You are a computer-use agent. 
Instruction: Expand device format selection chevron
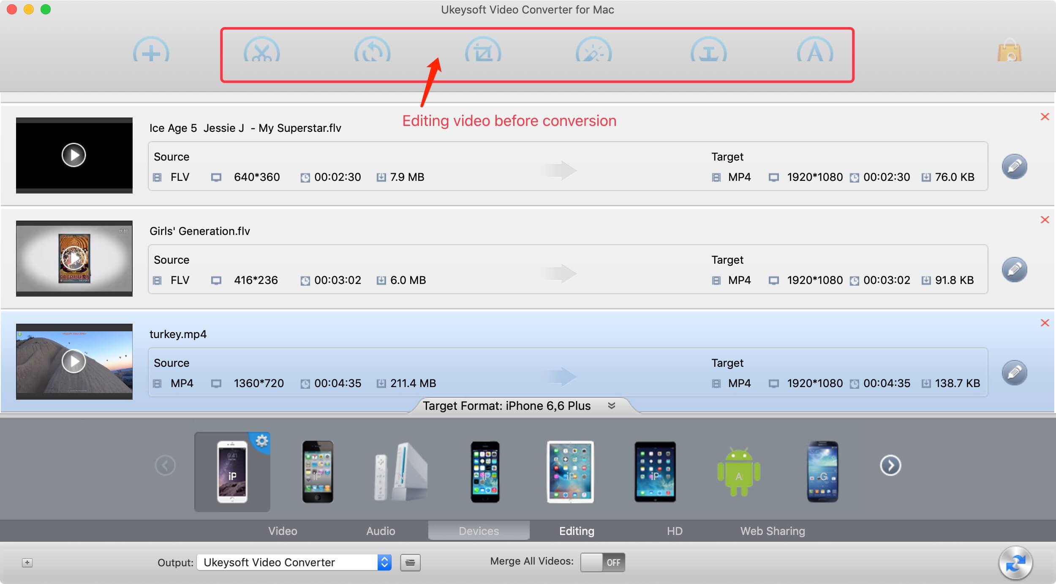(611, 405)
